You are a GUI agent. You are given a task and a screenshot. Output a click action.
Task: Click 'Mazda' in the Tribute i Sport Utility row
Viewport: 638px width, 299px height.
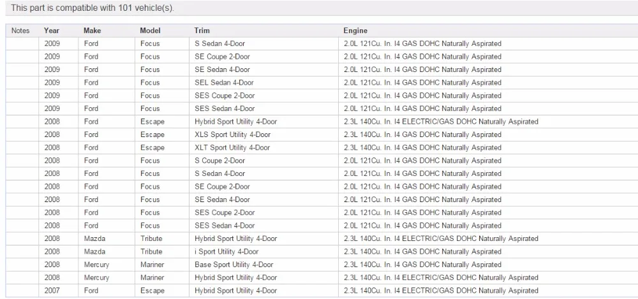tap(94, 252)
